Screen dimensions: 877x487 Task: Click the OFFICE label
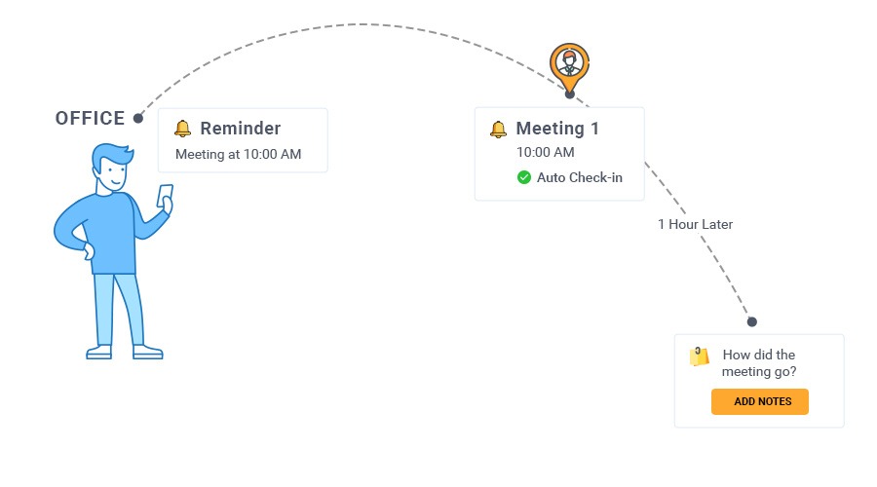coord(90,118)
